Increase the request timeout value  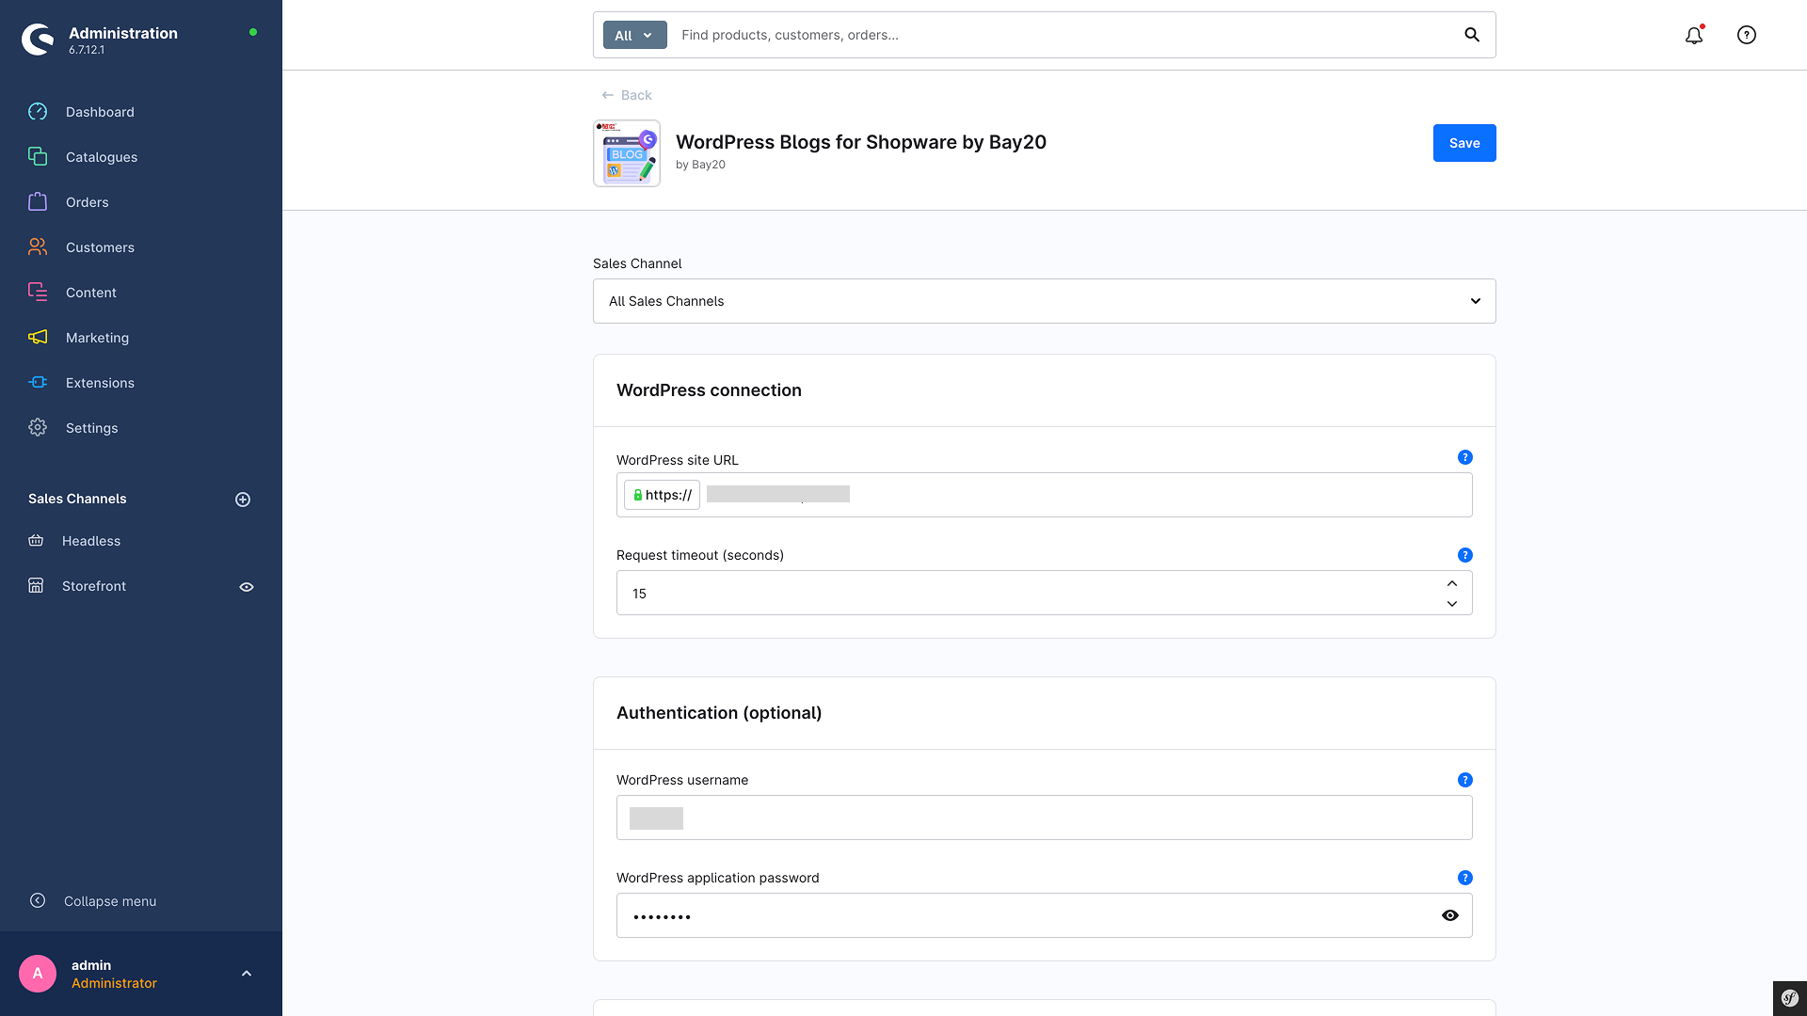point(1452,583)
